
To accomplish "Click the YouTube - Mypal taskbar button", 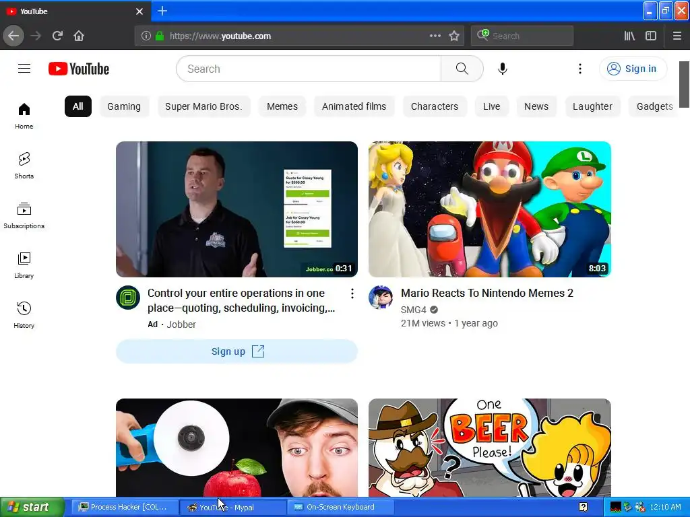I will pos(232,507).
